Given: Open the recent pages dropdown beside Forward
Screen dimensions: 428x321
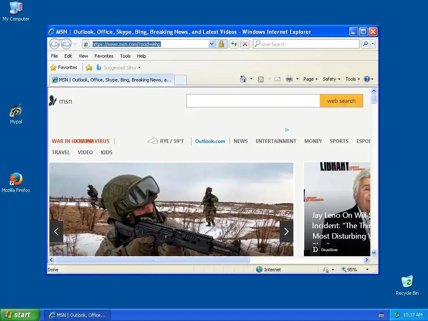Looking at the screenshot, I should pyautogui.click(x=76, y=44).
